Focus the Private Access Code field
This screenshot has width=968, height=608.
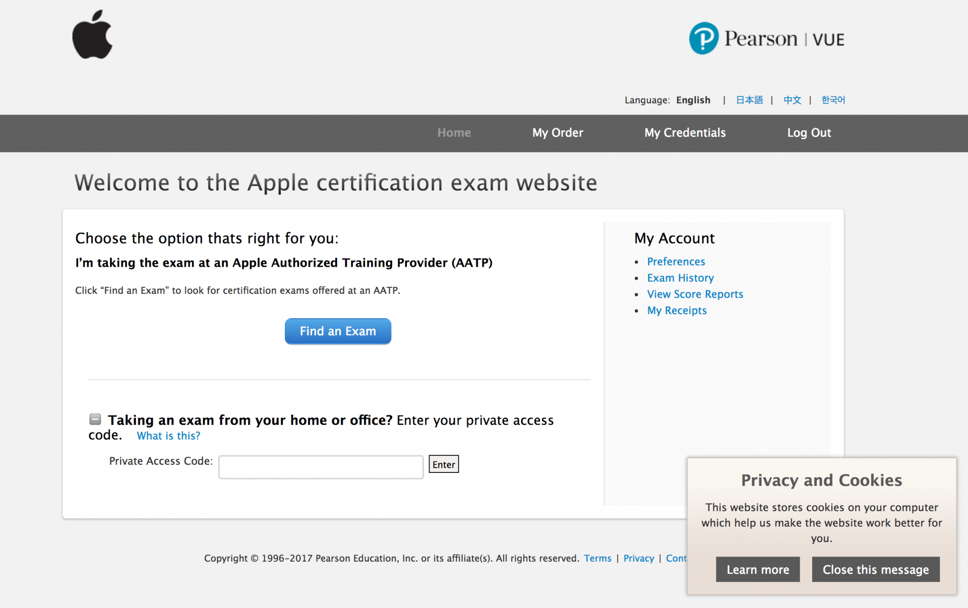[321, 467]
